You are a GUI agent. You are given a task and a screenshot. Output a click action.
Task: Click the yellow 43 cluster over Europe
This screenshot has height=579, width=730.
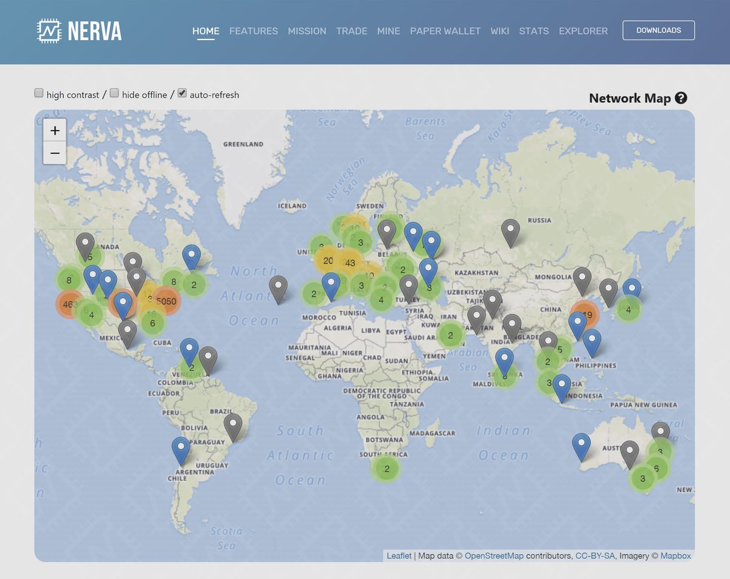coord(350,263)
